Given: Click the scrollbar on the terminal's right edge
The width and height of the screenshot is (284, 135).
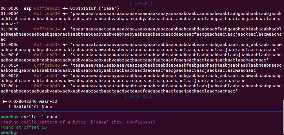Looking at the screenshot, I should tap(283, 115).
